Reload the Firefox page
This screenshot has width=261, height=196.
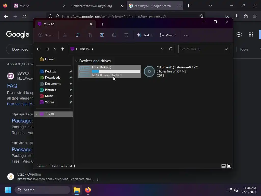24,17
